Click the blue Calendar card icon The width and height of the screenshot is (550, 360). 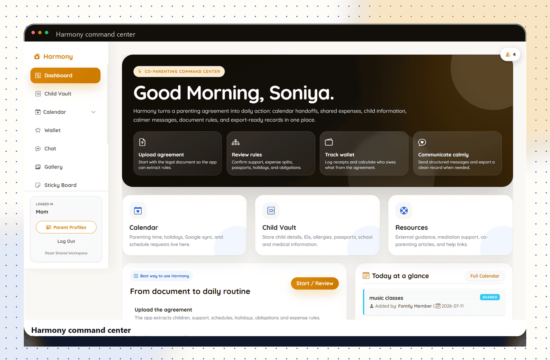pyautogui.click(x=138, y=211)
